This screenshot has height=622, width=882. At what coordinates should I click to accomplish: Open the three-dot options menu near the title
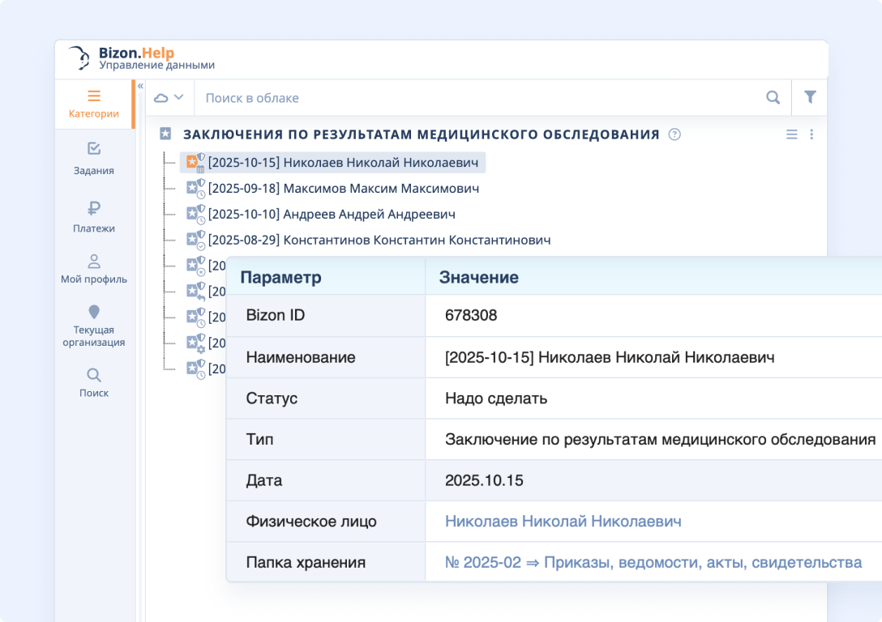click(x=812, y=134)
